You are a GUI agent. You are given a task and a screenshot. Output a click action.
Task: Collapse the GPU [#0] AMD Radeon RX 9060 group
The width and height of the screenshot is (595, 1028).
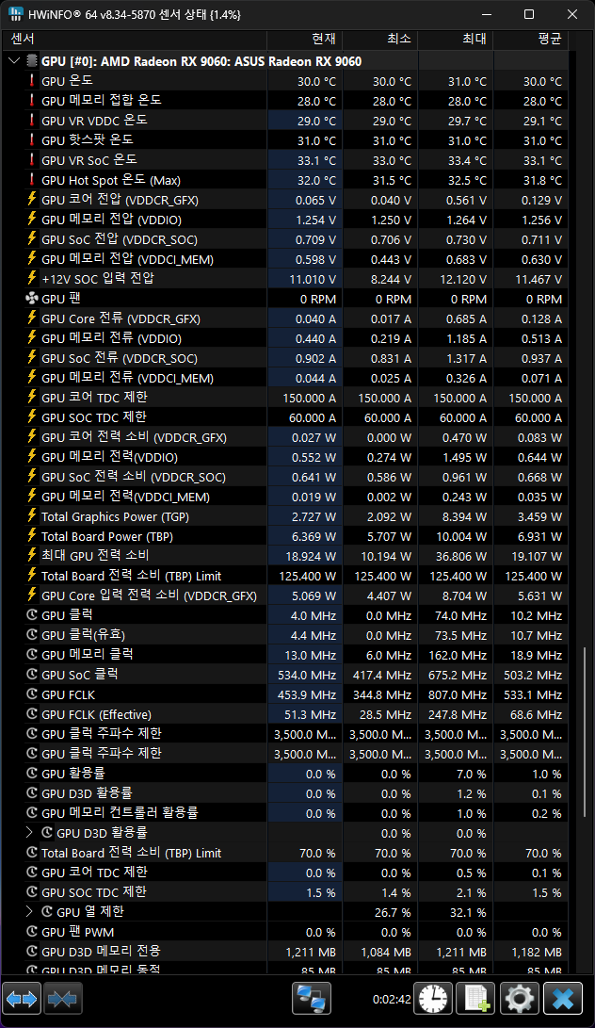coord(14,61)
